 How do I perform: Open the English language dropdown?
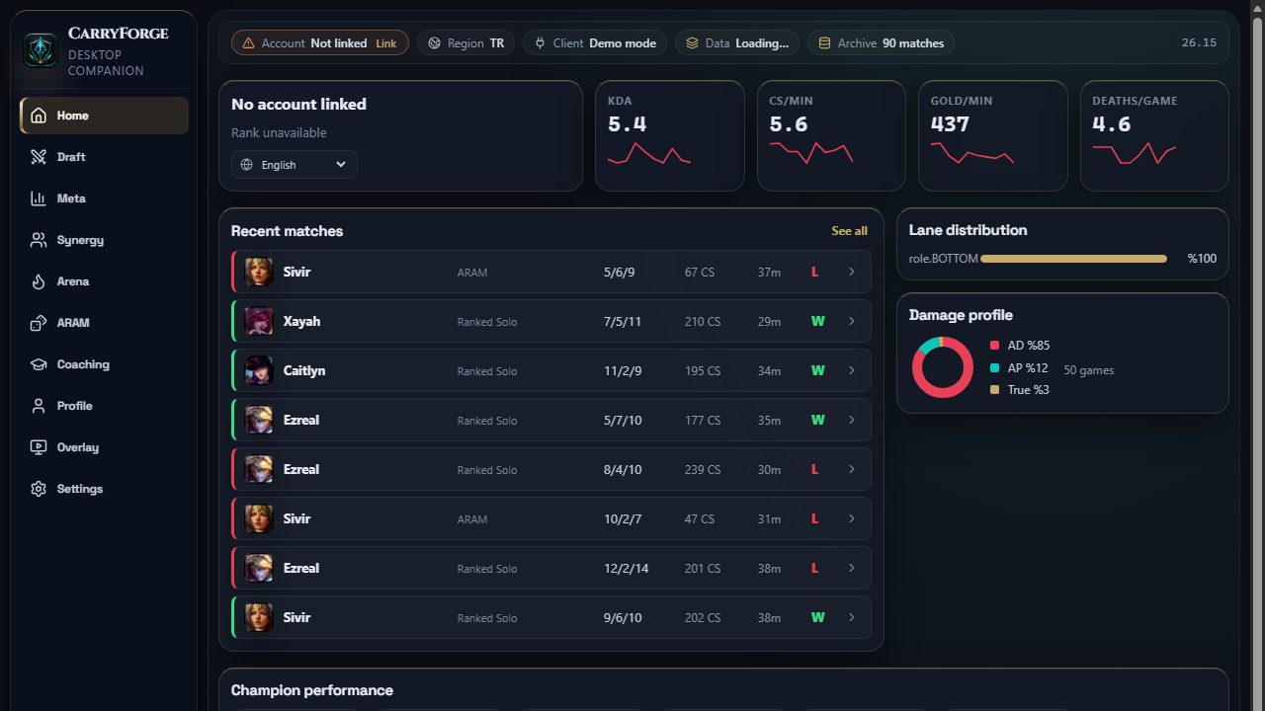(295, 165)
